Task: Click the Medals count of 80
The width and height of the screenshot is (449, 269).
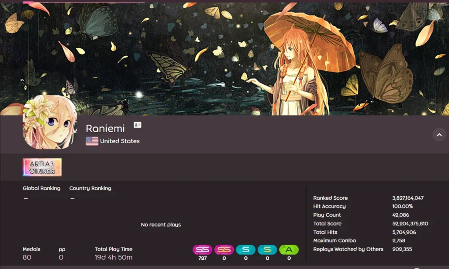Action: (x=27, y=257)
